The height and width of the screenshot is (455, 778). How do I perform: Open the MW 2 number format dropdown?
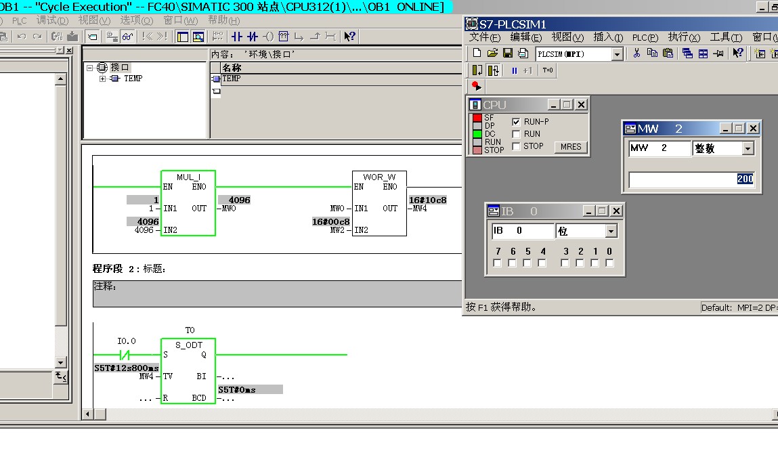[x=748, y=148]
